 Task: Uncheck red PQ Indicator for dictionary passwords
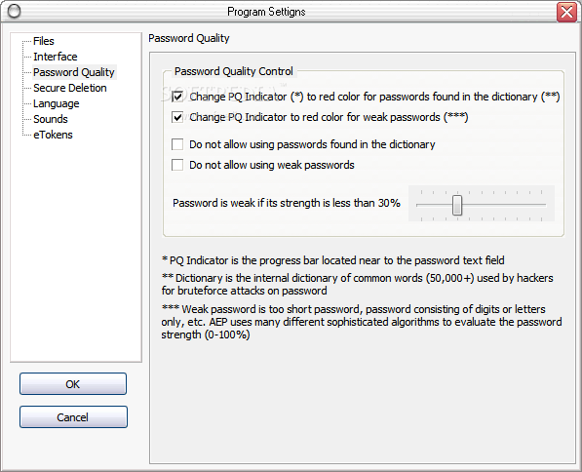click(x=177, y=97)
